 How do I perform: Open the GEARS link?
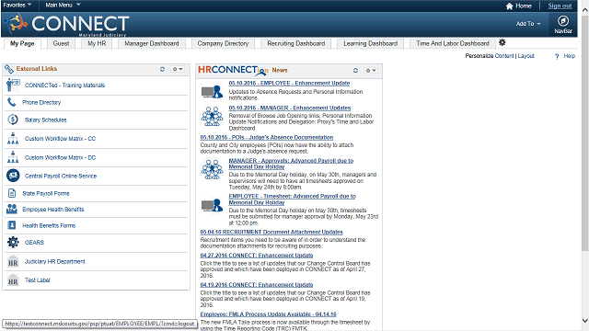point(34,243)
